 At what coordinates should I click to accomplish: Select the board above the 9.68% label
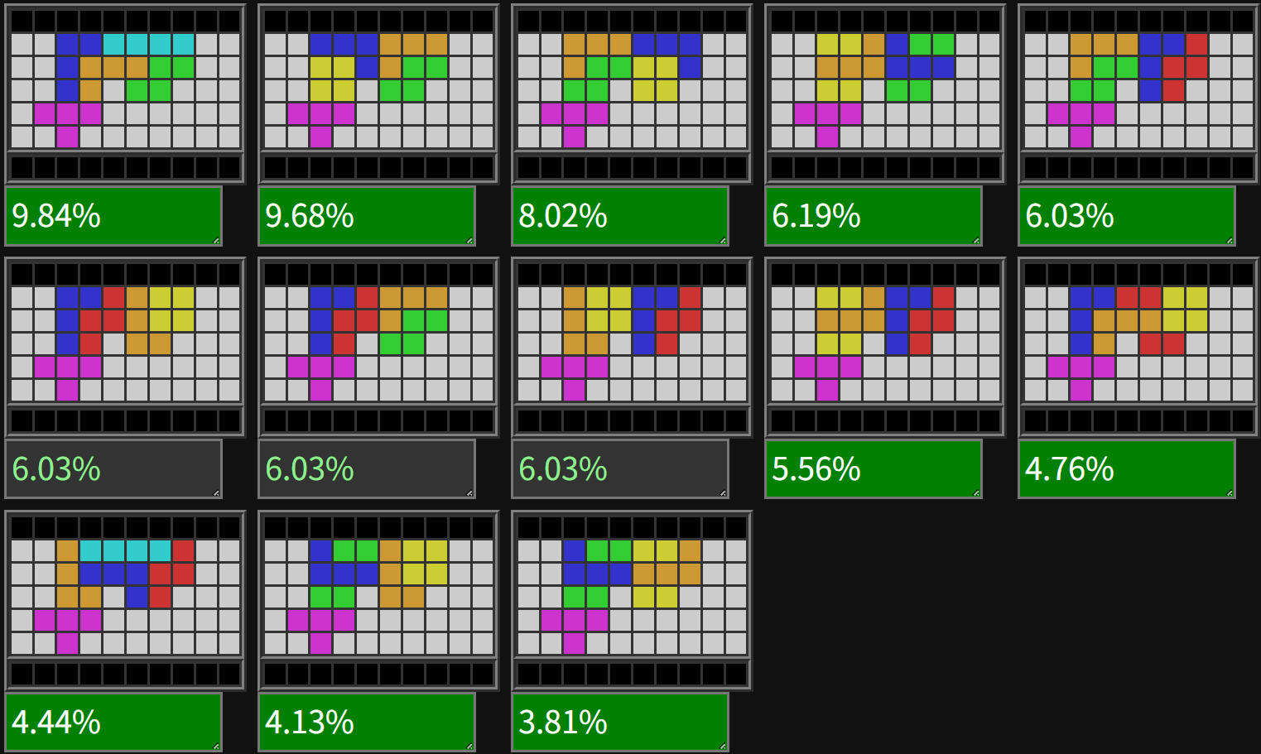[x=378, y=93]
